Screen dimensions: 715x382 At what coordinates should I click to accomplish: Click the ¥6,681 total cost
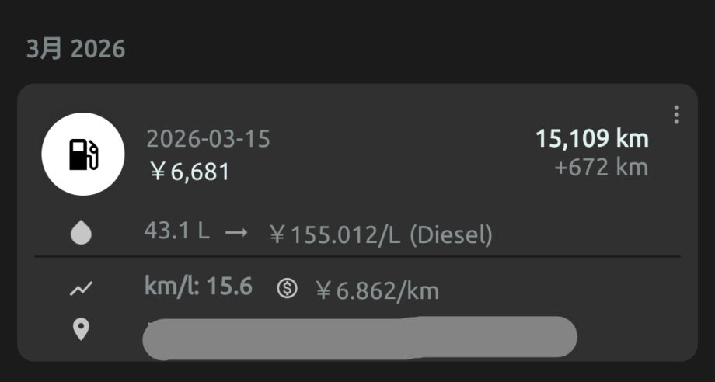click(x=190, y=171)
